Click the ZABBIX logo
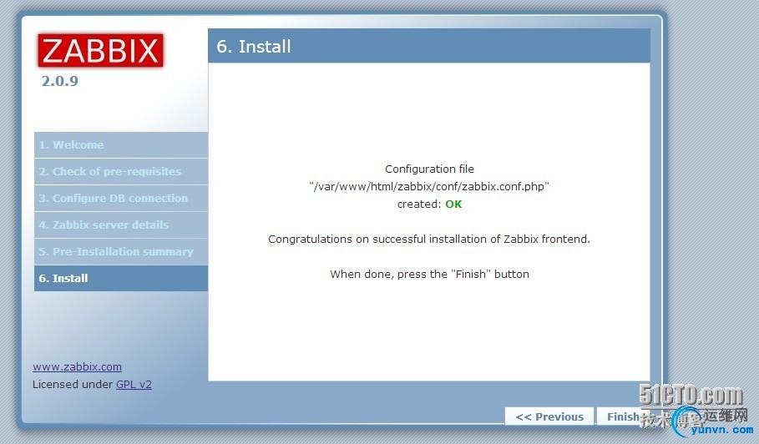759x444 pixels. (x=101, y=50)
